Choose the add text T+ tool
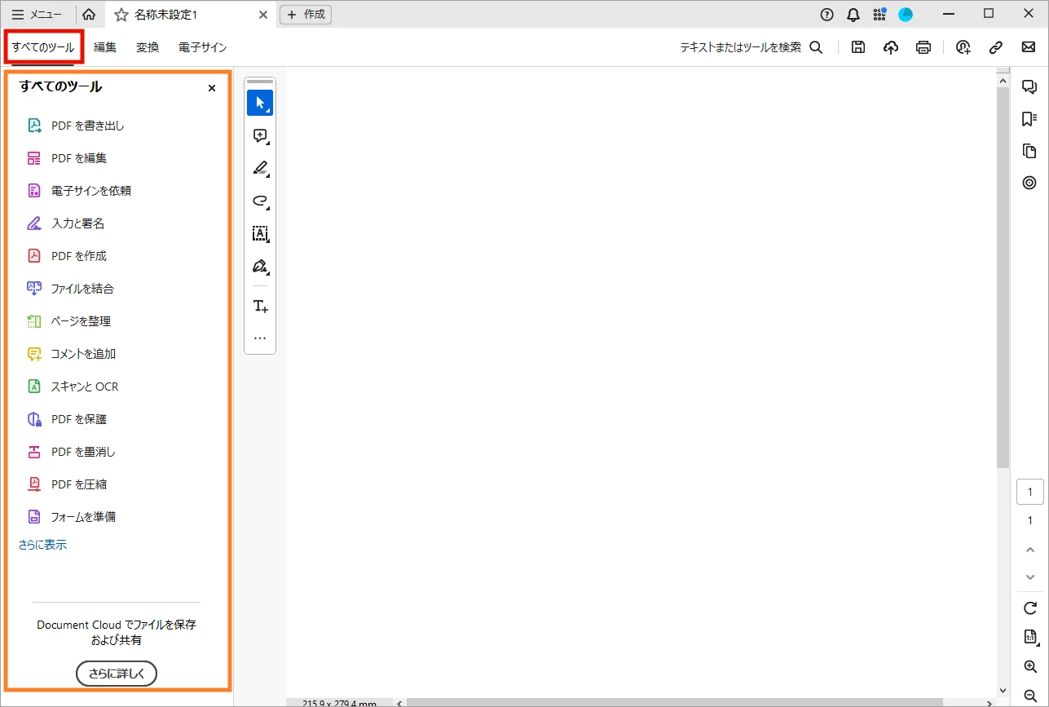The width and height of the screenshot is (1049, 707). [x=260, y=306]
